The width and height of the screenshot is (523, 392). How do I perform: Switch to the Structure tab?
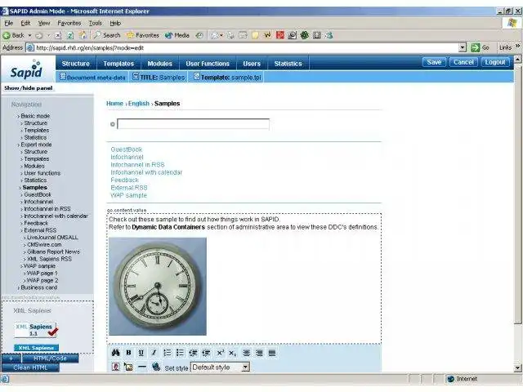tap(76, 64)
